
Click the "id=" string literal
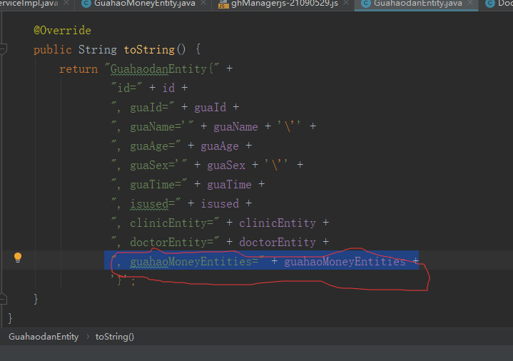tap(126, 88)
